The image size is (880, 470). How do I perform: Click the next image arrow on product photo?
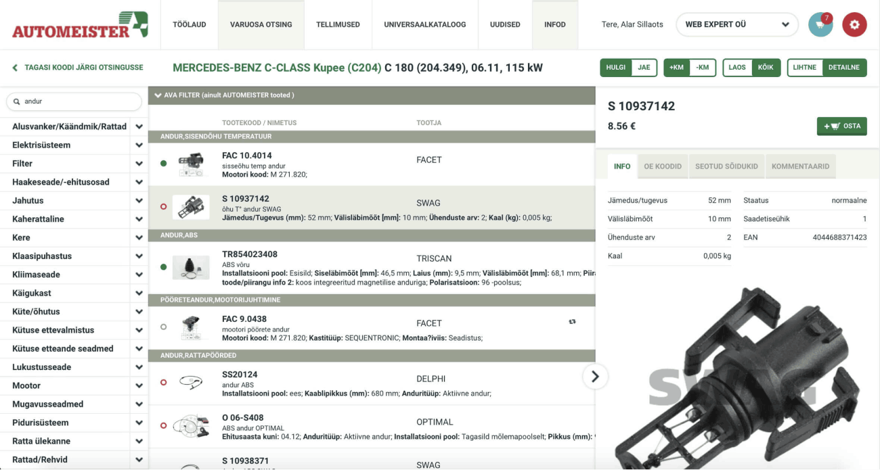point(594,377)
